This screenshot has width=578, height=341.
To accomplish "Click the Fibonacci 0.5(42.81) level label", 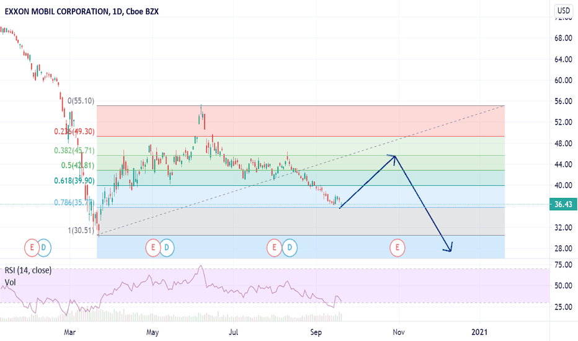I will (78, 165).
